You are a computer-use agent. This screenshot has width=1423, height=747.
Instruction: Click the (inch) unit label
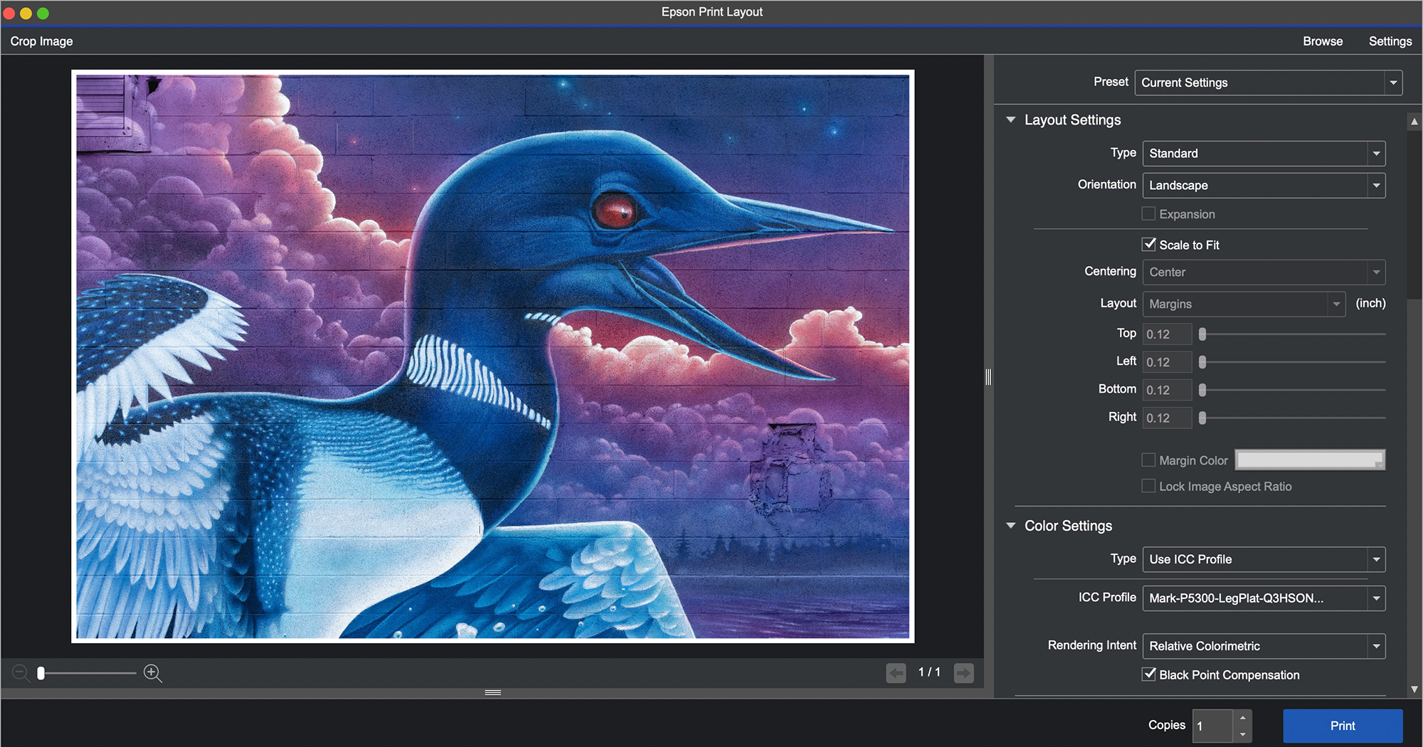tap(1370, 303)
